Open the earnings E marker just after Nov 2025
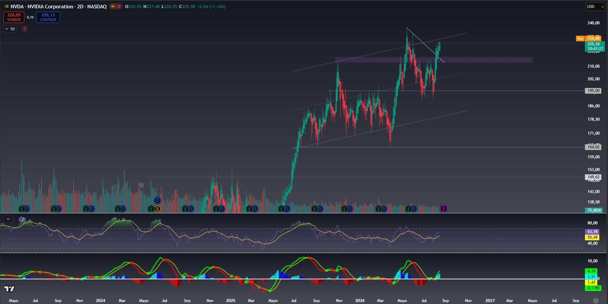The width and height of the screenshot is (608, 304). coord(345,209)
